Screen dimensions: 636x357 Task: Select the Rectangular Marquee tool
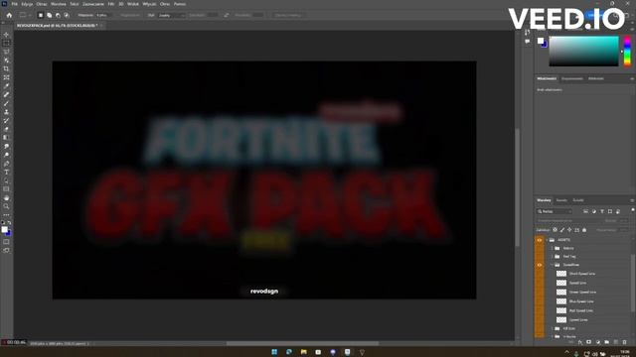click(x=6, y=43)
